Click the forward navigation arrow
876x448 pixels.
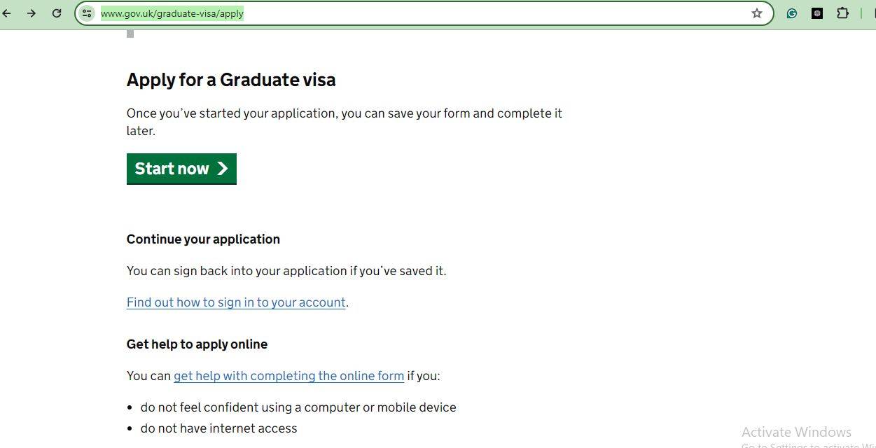click(32, 13)
